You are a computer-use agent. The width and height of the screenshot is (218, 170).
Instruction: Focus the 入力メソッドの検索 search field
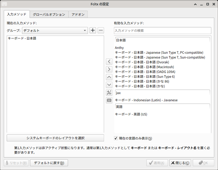pos(162,30)
